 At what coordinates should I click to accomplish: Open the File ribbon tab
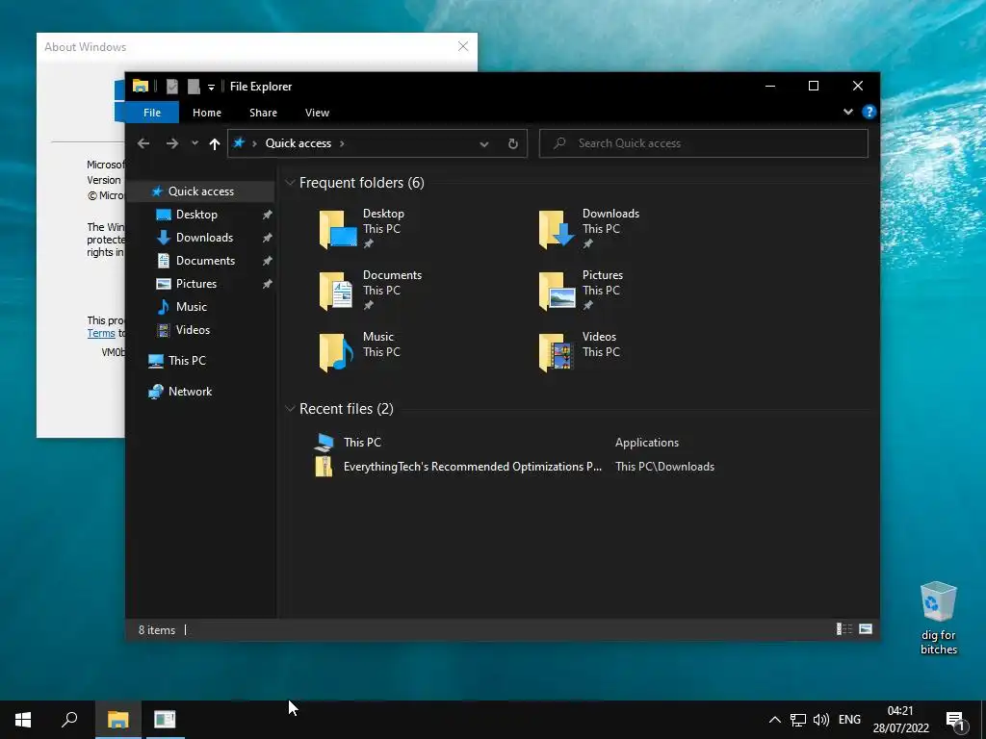tap(152, 113)
